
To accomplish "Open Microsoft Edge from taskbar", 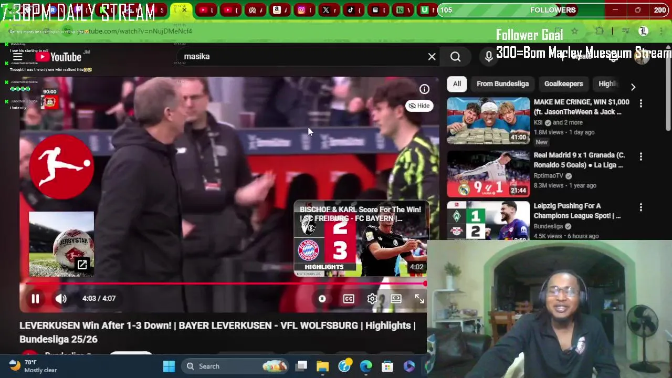I will (366, 366).
